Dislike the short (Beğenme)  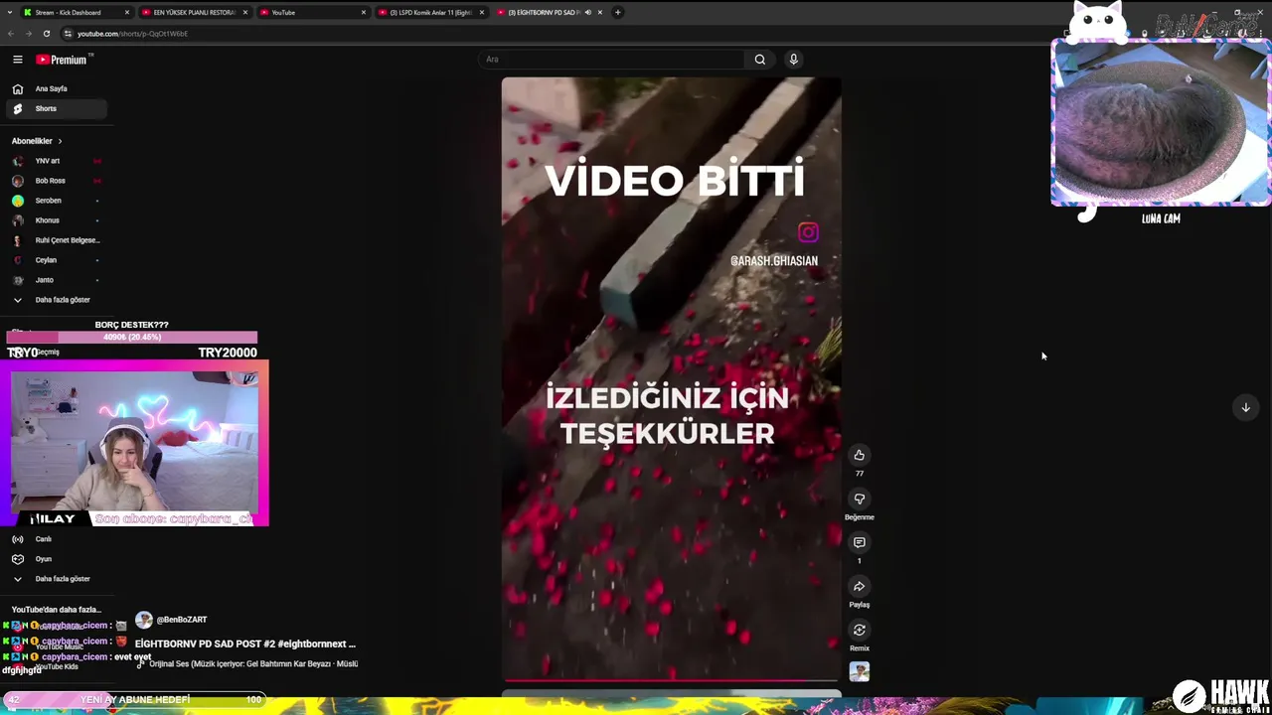tap(860, 499)
